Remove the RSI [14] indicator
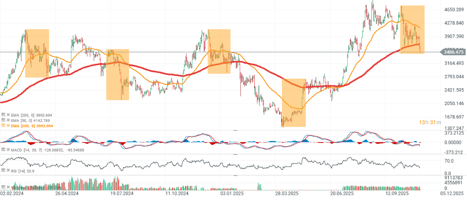467x200 pixels. 8,170
